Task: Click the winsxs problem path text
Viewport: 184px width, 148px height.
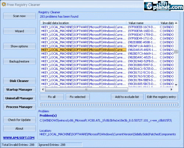Action: click(x=106, y=120)
